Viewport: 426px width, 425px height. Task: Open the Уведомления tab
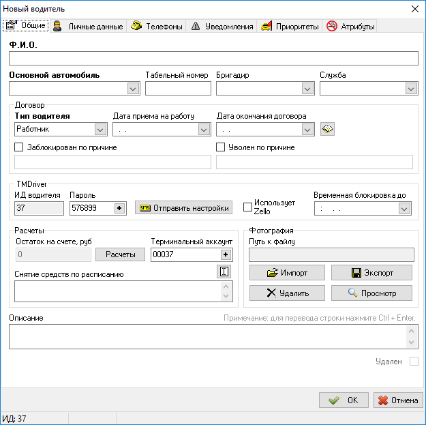[x=222, y=27]
